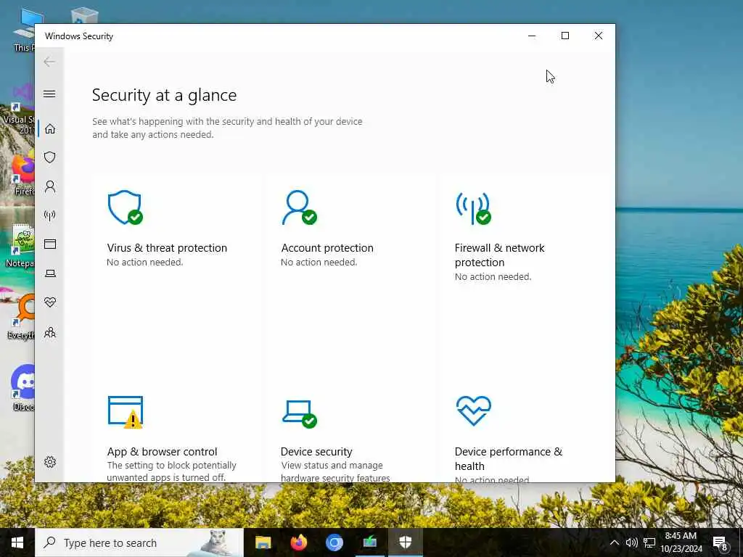Viewport: 743px width, 557px height.
Task: Close the Windows Security window
Action: 599,36
